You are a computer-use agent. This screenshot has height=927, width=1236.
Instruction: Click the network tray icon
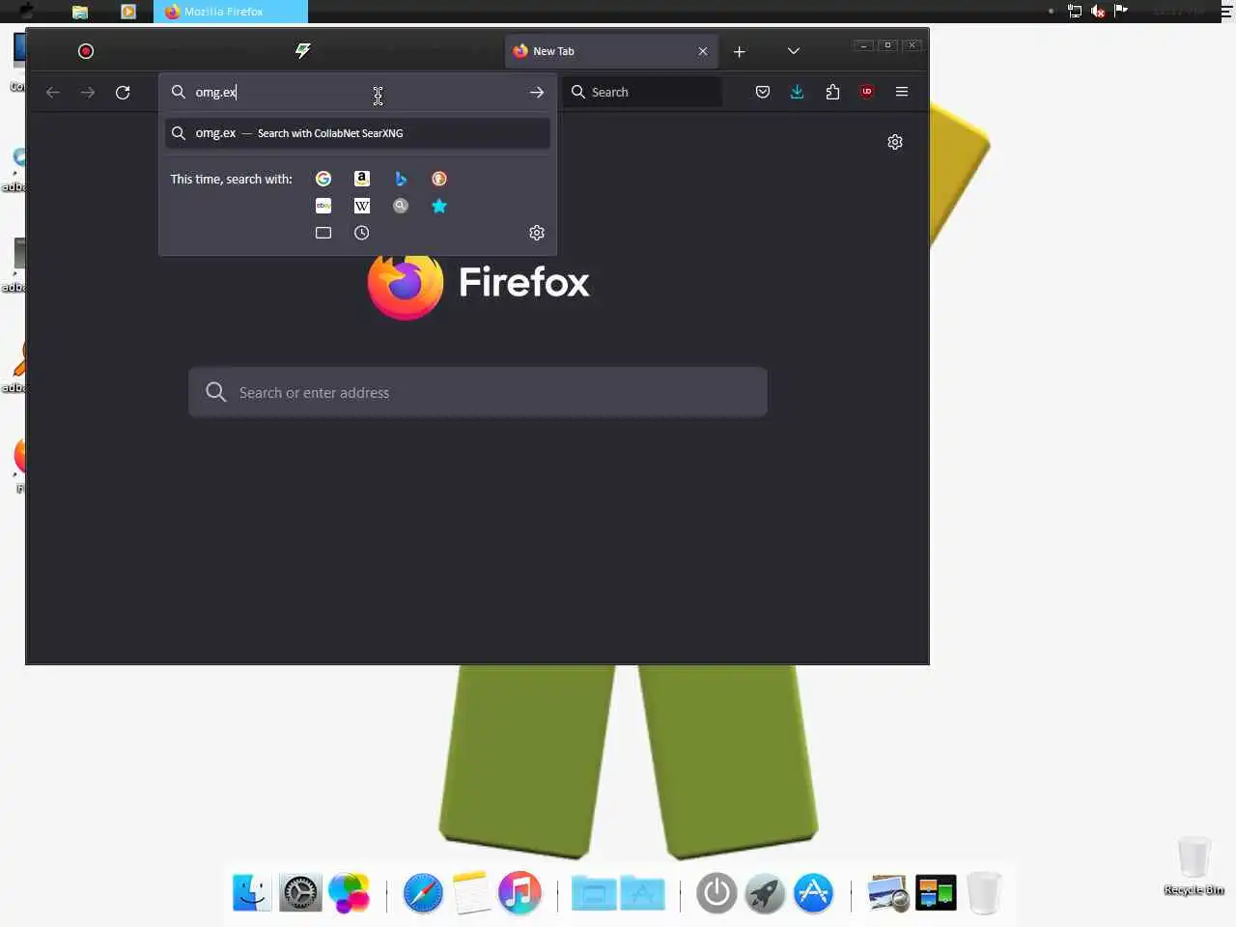click(1074, 11)
